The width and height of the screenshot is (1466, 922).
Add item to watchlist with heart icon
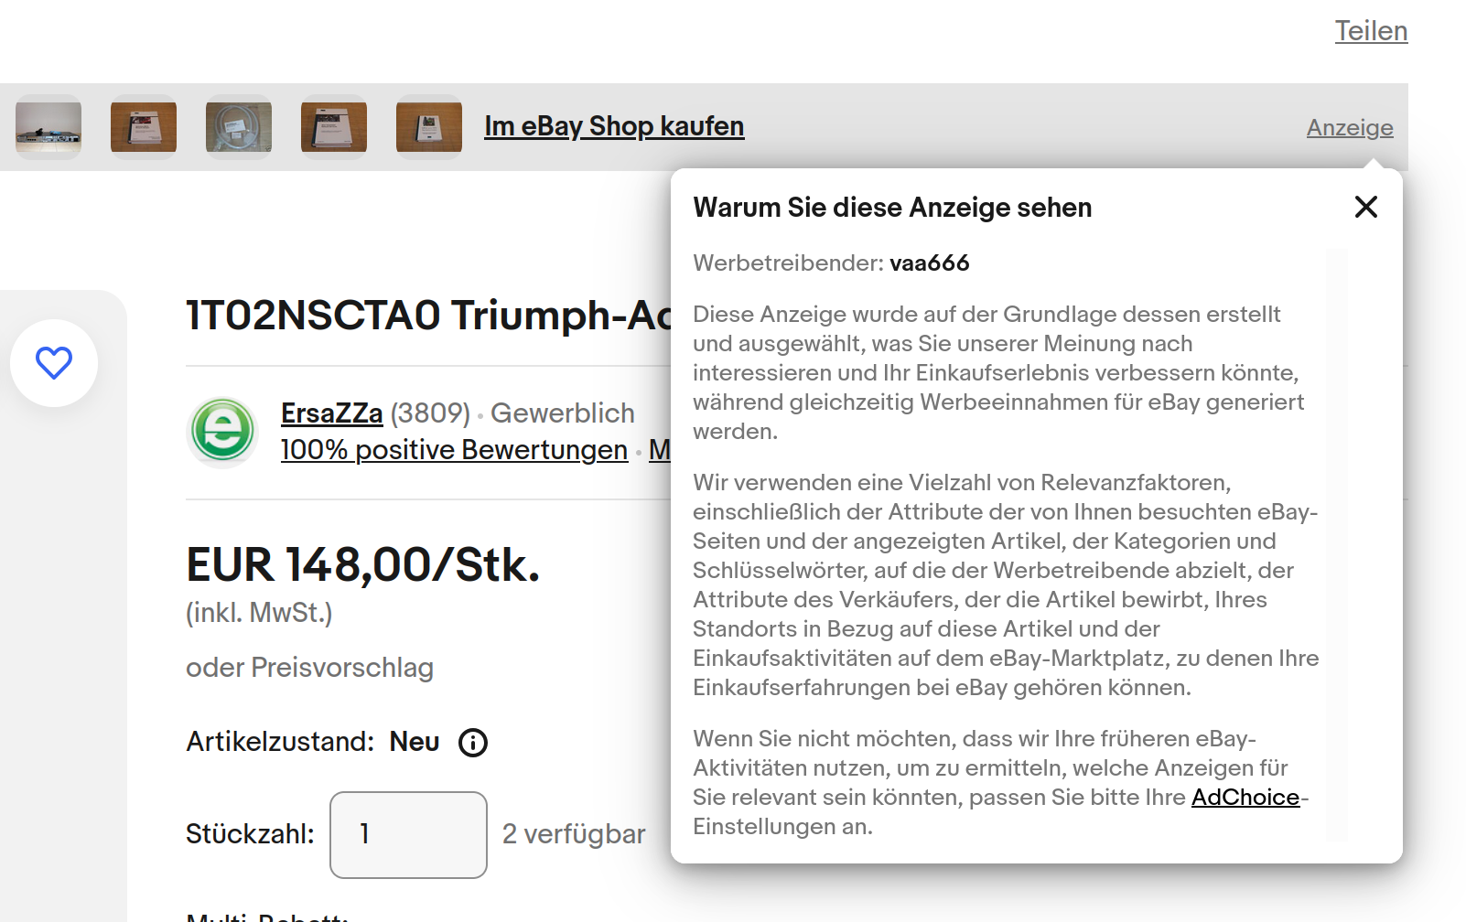[54, 363]
